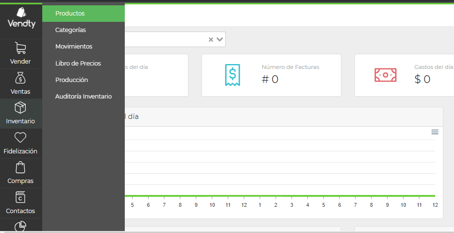Click the Inventario label
This screenshot has height=233, width=454.
coord(20,121)
